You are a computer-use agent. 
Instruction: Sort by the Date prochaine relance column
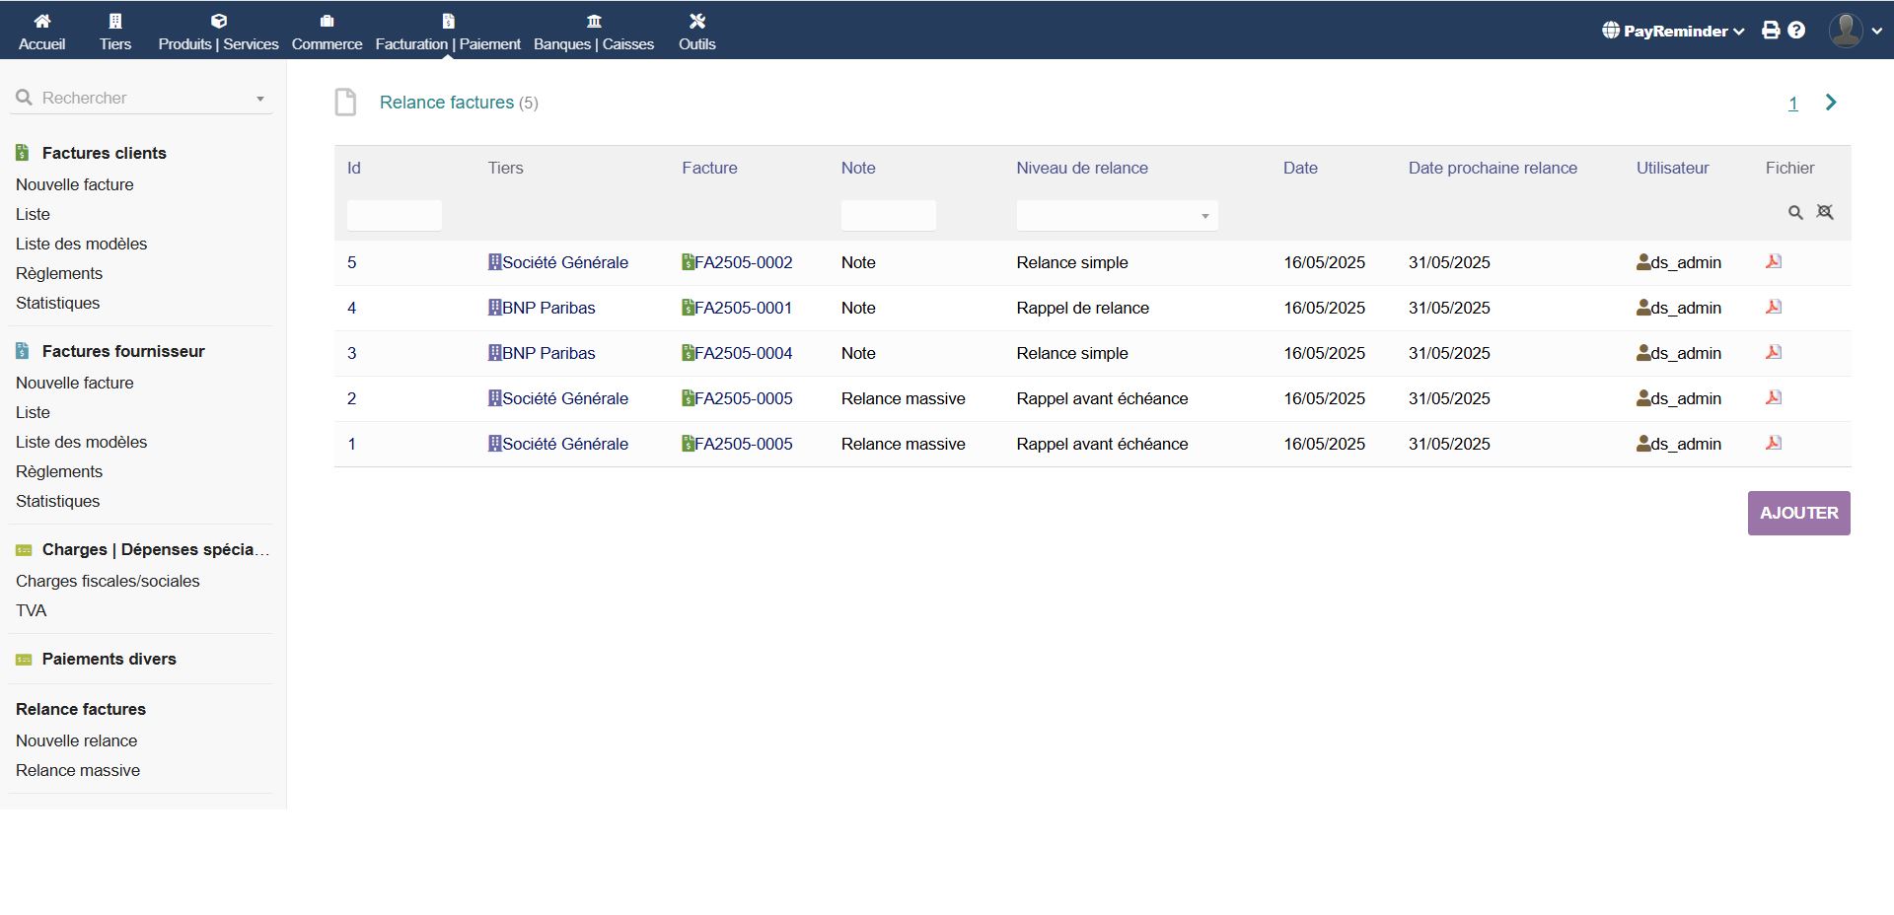click(1492, 168)
